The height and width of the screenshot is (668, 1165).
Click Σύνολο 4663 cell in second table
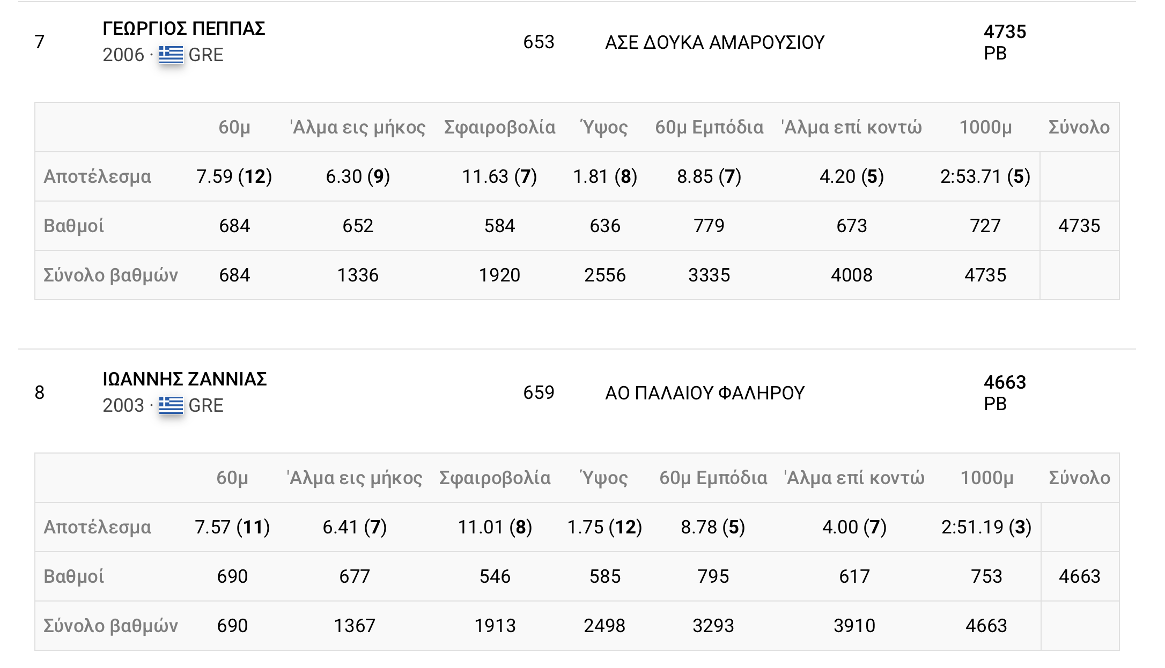pyautogui.click(x=1079, y=576)
